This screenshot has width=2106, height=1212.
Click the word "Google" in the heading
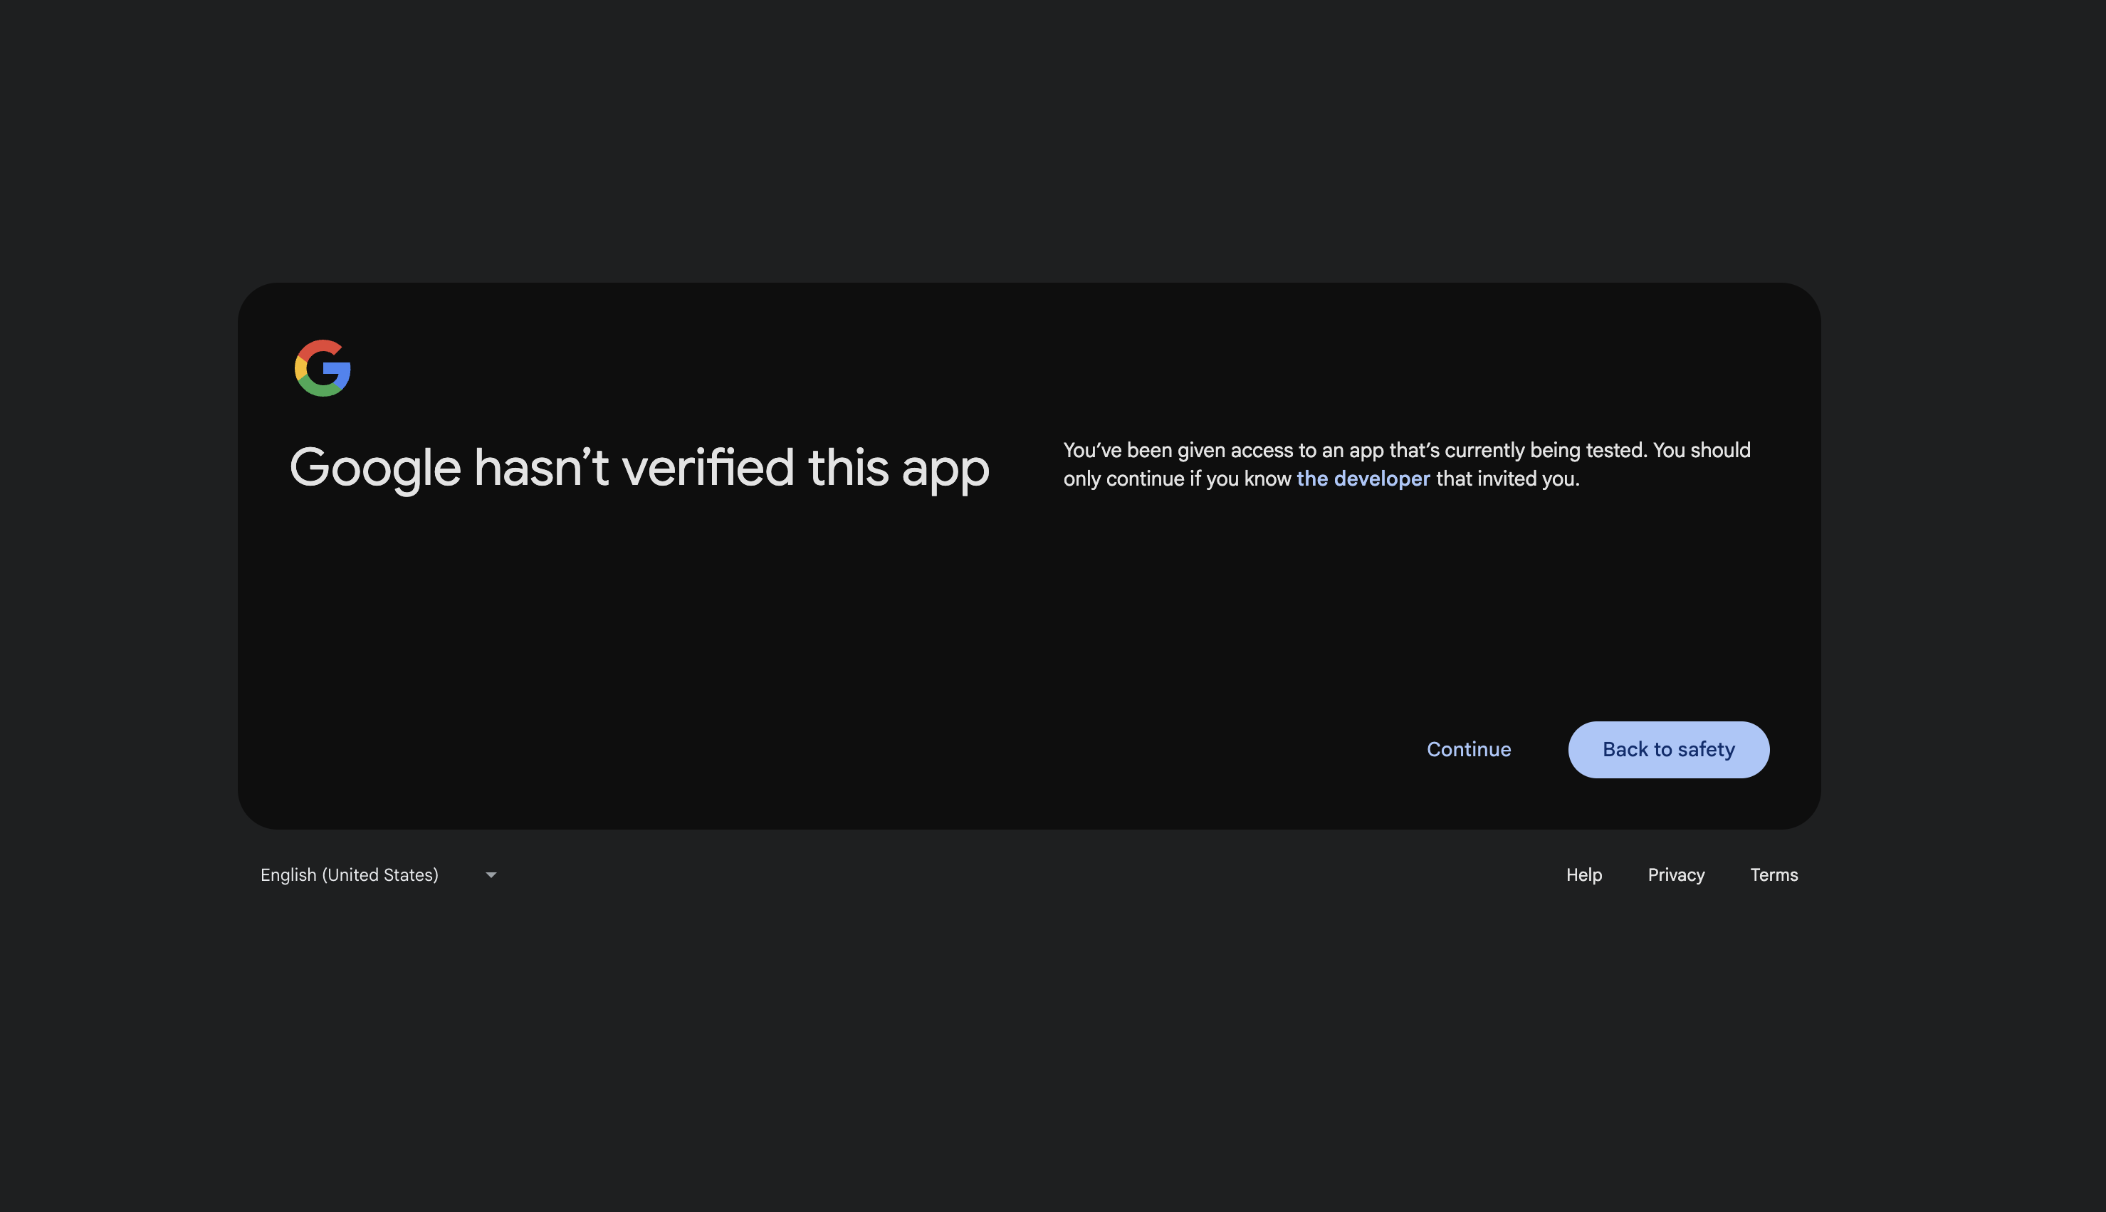[x=374, y=468]
